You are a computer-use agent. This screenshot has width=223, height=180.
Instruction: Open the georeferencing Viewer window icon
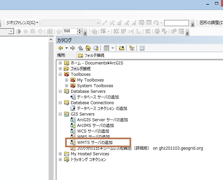click(142, 23)
